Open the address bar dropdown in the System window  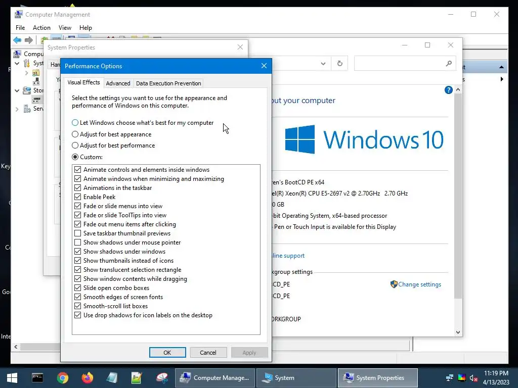323,64
